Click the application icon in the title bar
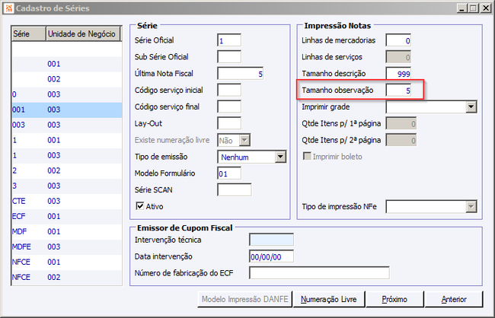The image size is (495, 318). click(9, 8)
